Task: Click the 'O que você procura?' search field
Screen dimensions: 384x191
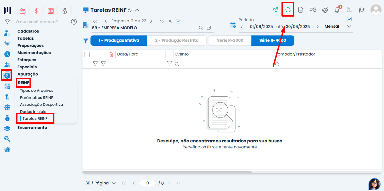Action: pyautogui.click(x=37, y=22)
